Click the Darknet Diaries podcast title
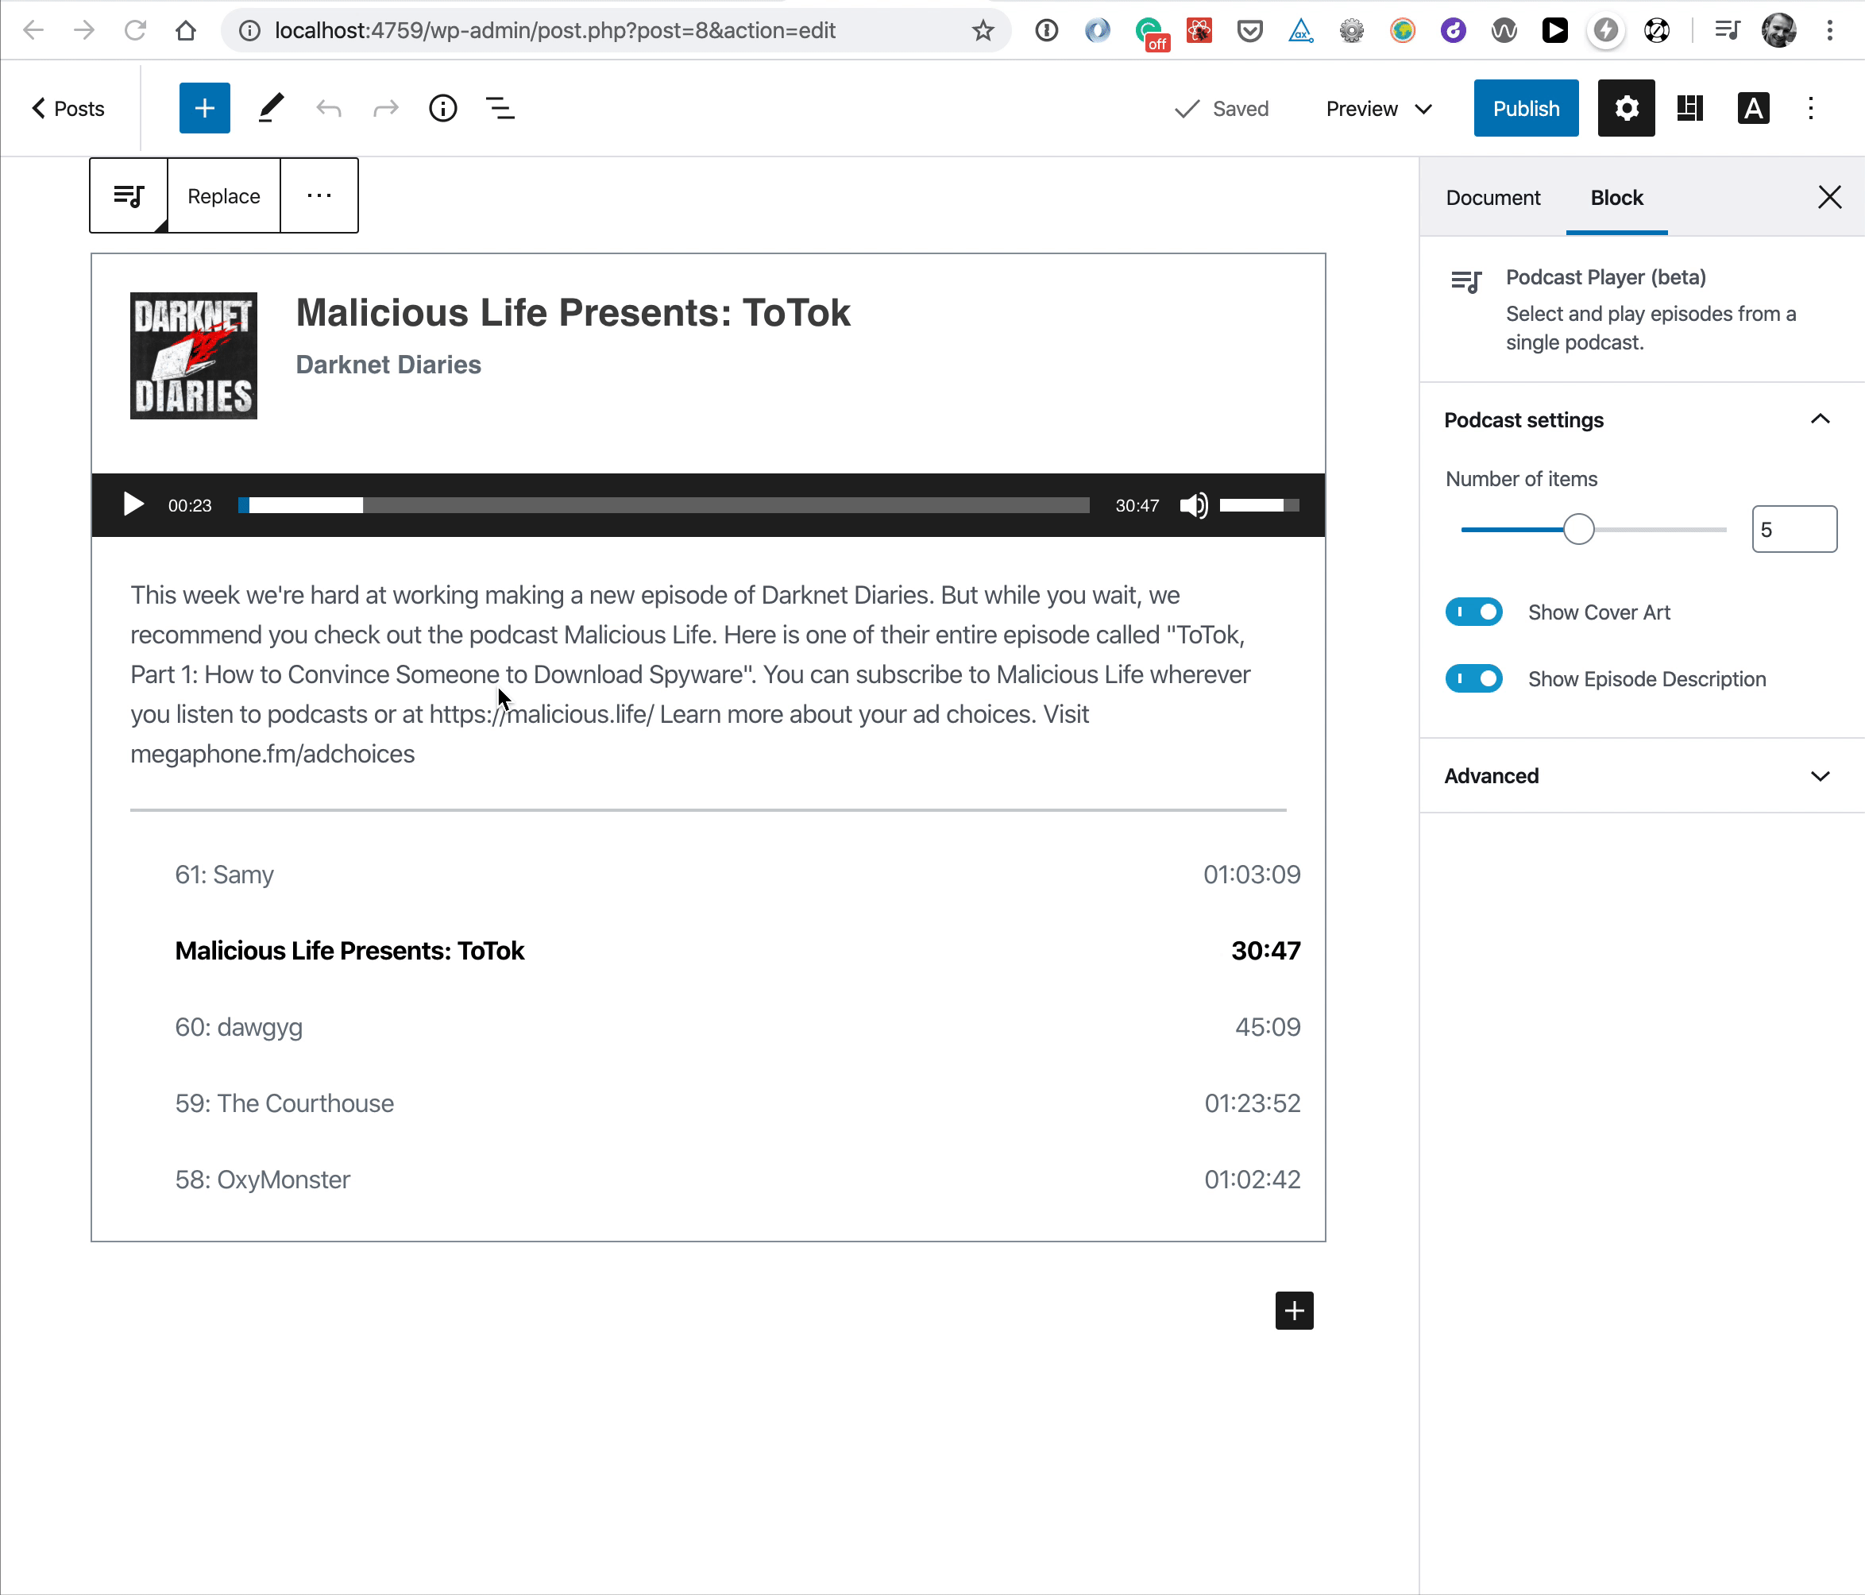1865x1595 pixels. coord(389,365)
